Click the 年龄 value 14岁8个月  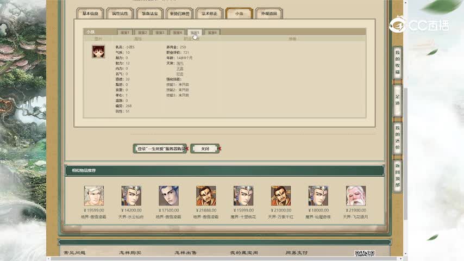(184, 58)
